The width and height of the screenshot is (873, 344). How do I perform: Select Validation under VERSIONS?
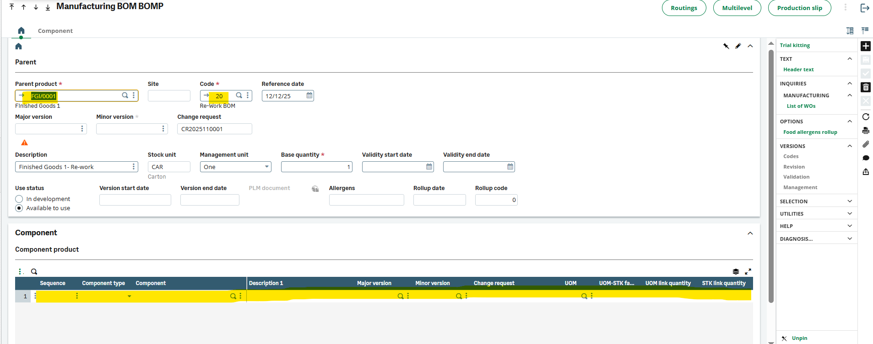[x=796, y=177]
